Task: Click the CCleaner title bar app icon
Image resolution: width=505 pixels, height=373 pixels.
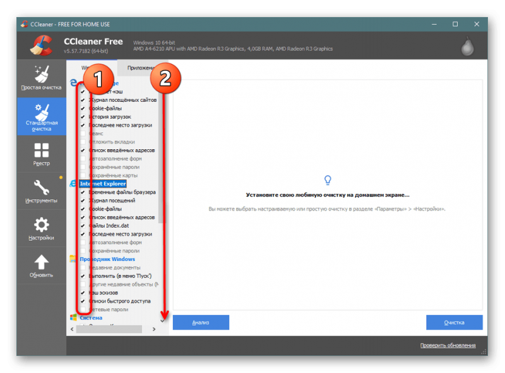Action: pyautogui.click(x=24, y=24)
